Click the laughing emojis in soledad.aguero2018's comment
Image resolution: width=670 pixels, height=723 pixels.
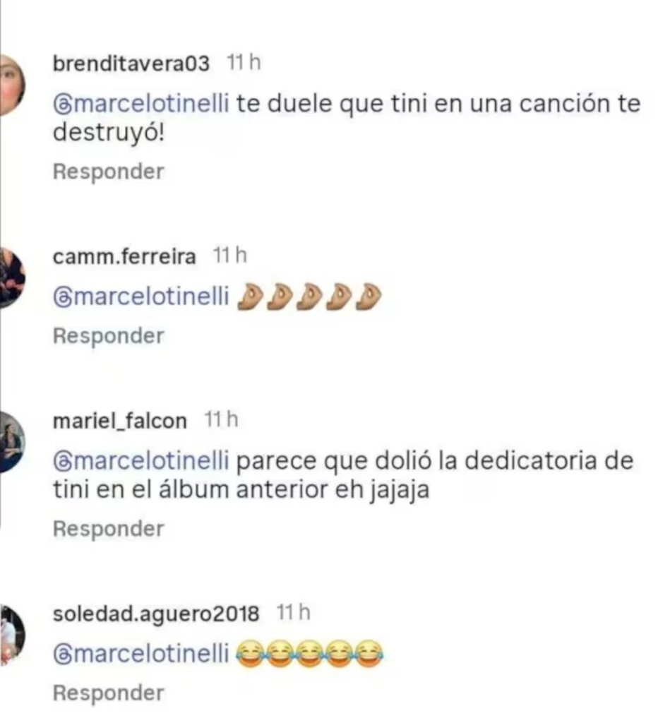[x=309, y=653]
